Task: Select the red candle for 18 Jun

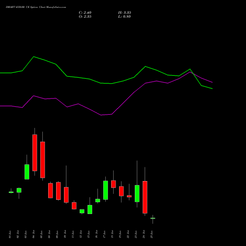Action: pyautogui.click(x=114, y=184)
